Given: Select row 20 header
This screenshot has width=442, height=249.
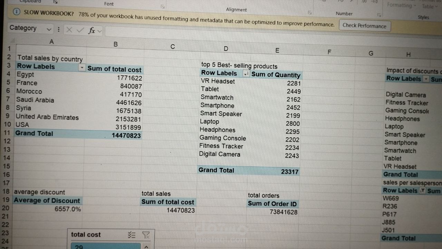Looking at the screenshot, I should [5, 208].
